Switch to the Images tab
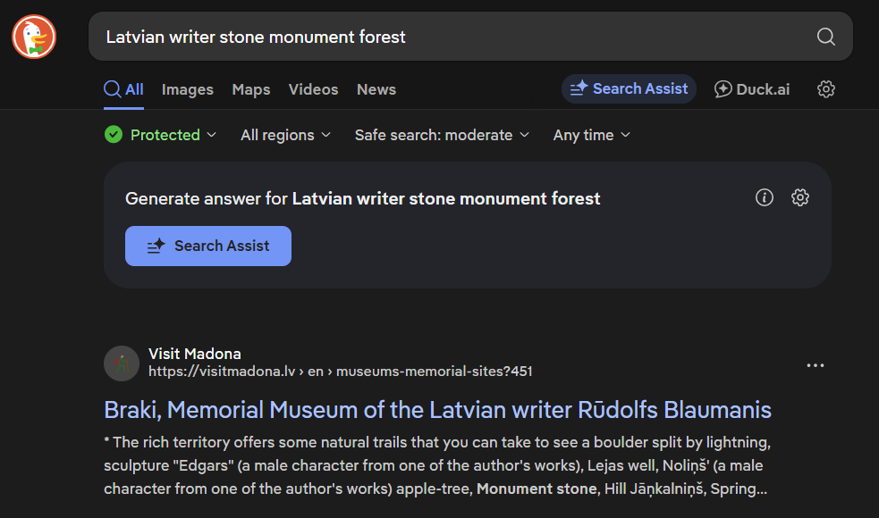 point(188,89)
